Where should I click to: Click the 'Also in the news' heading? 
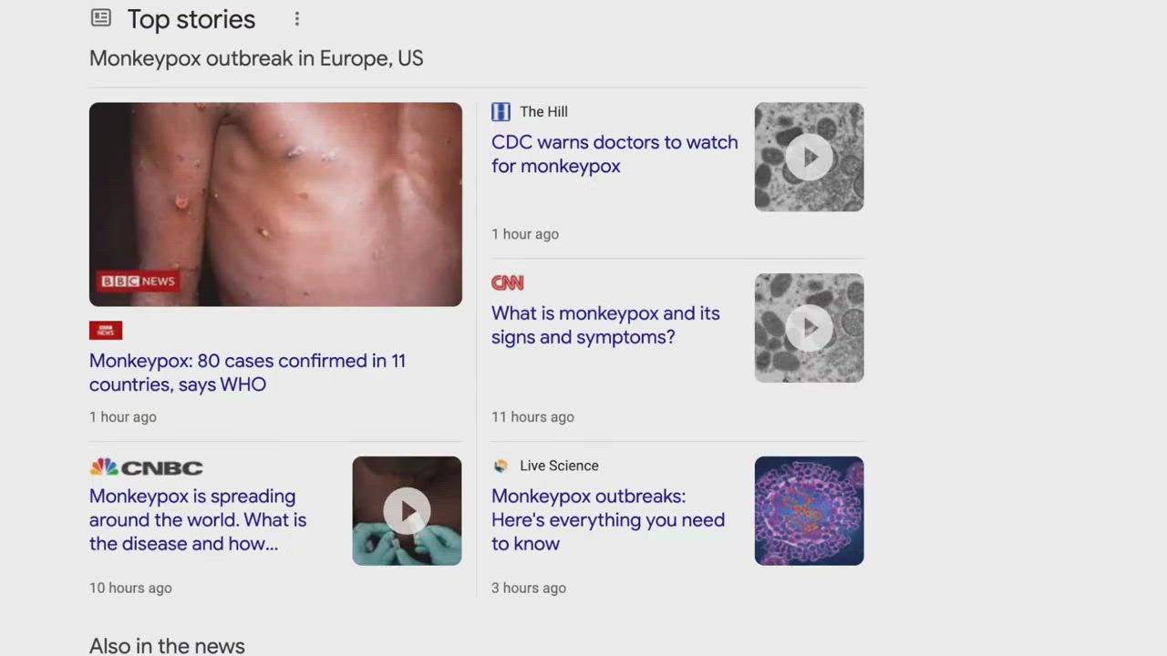tap(167, 645)
